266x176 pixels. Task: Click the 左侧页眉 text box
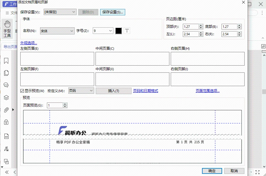(x=57, y=59)
